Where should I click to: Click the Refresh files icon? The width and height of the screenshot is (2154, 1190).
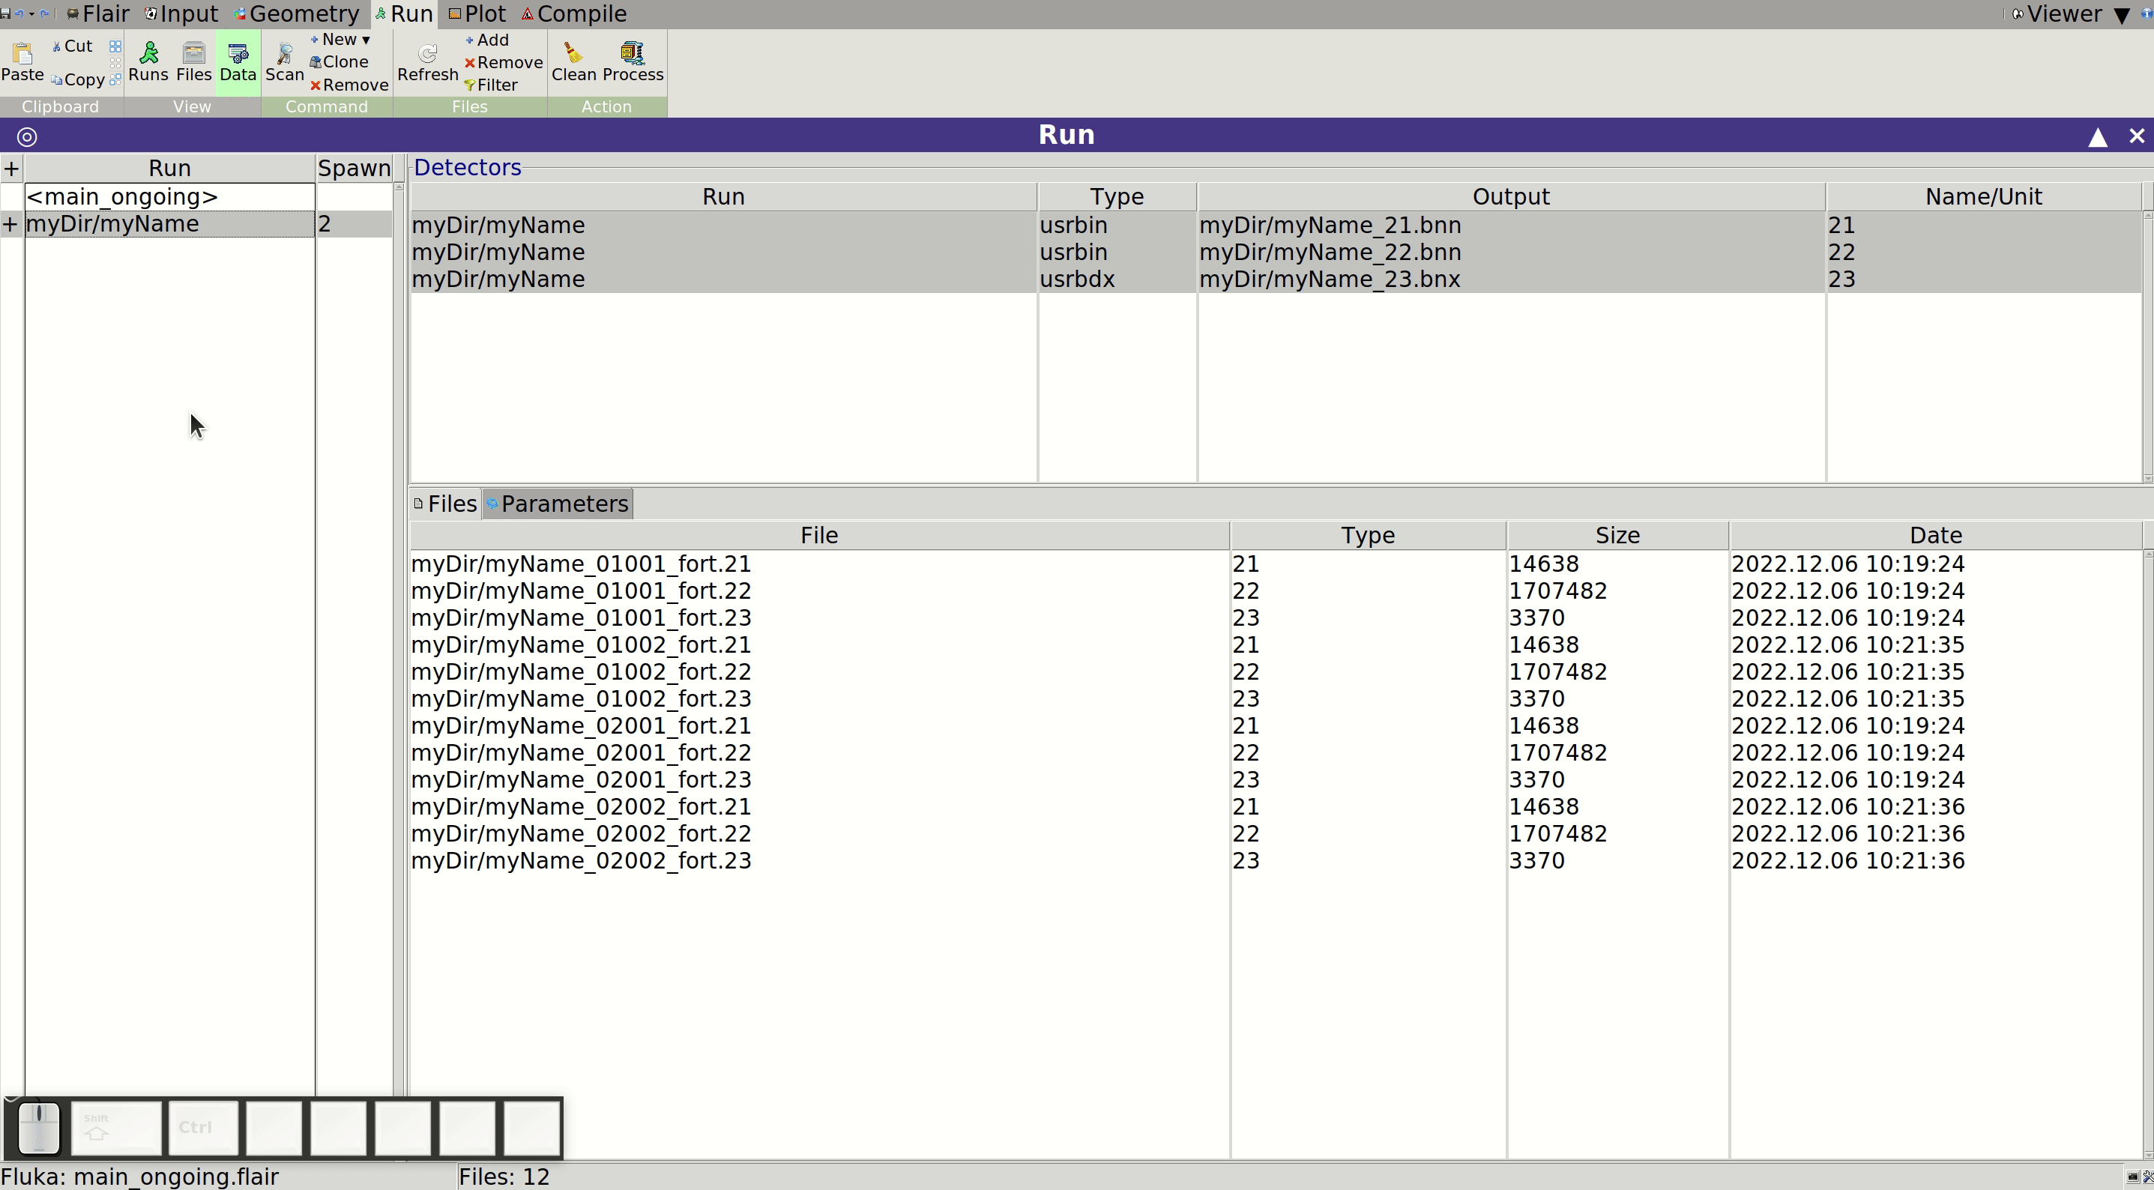(x=427, y=53)
